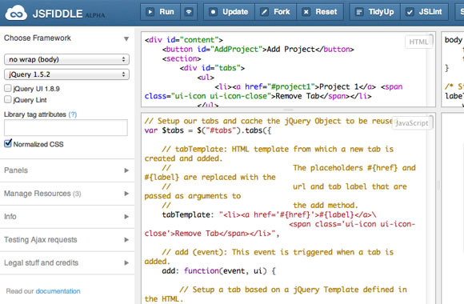Click the pencil icon on Fork

click(x=264, y=12)
